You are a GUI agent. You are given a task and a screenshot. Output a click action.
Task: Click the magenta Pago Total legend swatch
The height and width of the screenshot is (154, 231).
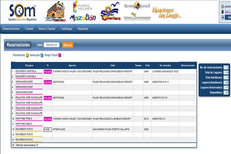click(x=60, y=55)
